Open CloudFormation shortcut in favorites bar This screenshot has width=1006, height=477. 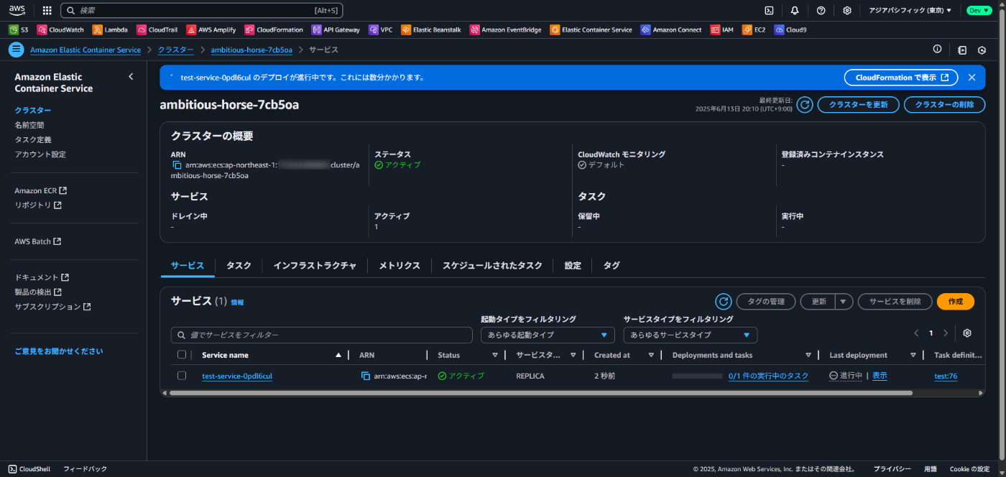coord(274,30)
